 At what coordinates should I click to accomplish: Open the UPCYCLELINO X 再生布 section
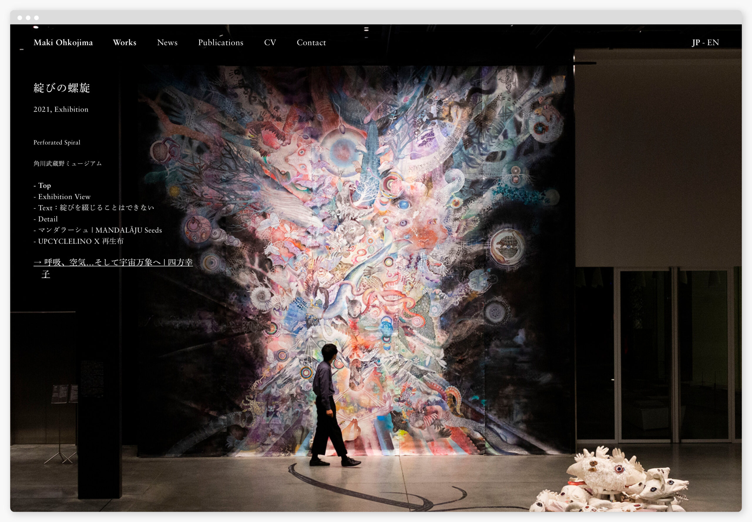pos(78,241)
